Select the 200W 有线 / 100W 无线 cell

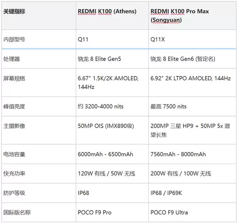point(181,174)
